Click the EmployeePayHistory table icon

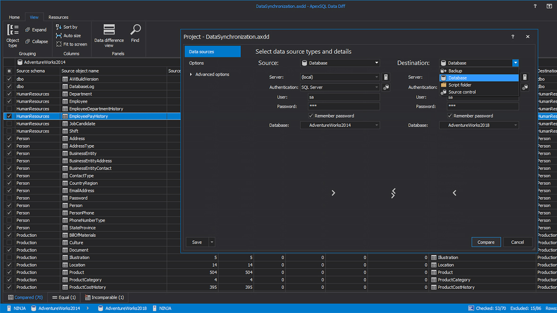tap(65, 116)
